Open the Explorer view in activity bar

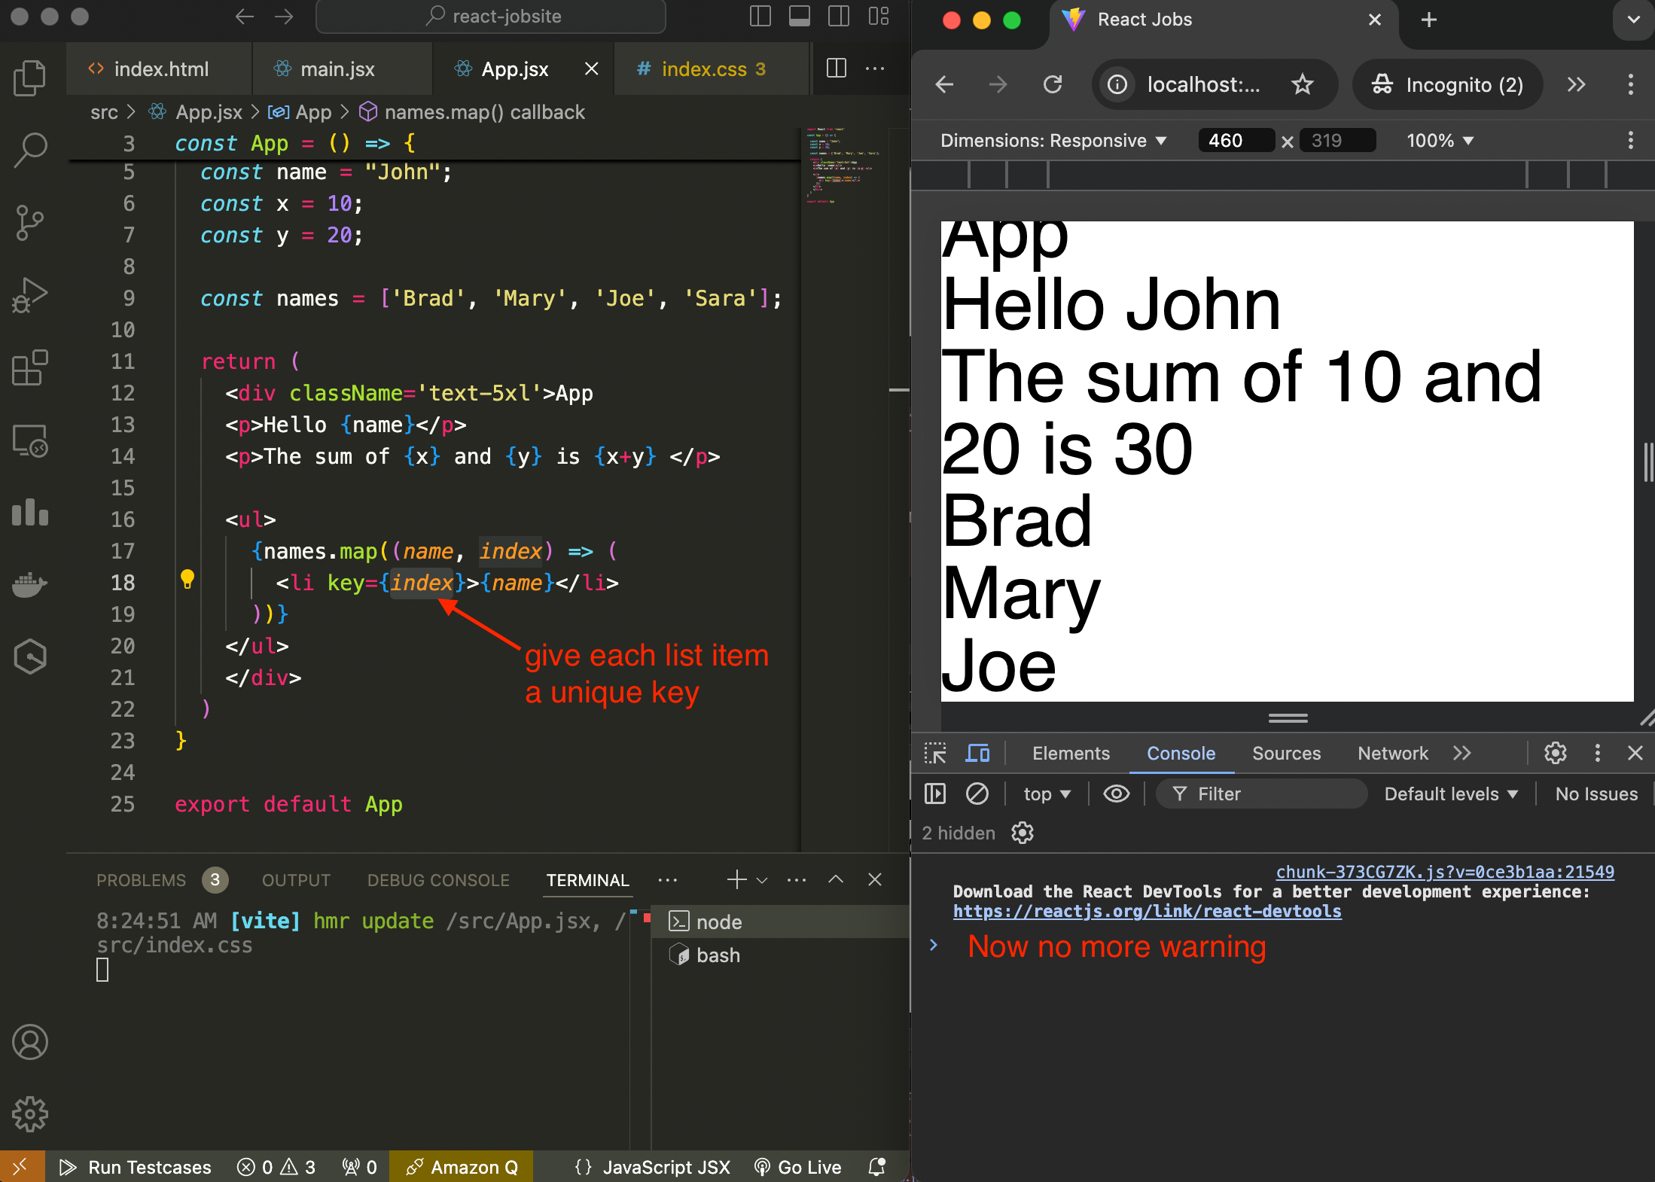[x=30, y=78]
